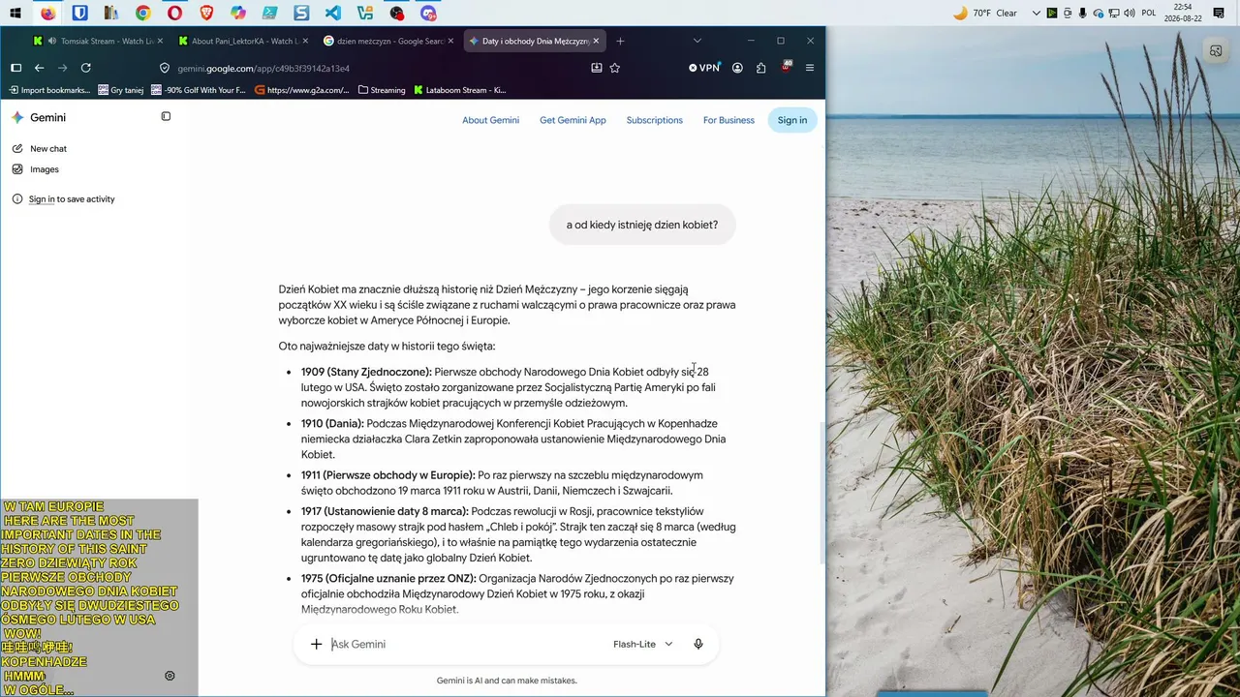Viewport: 1240px width, 697px height.
Task: Launch Google Chrome from the taskbar
Action: pyautogui.click(x=143, y=14)
